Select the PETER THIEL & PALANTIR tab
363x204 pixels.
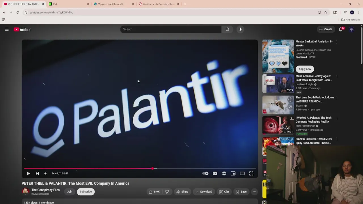pyautogui.click(x=23, y=4)
